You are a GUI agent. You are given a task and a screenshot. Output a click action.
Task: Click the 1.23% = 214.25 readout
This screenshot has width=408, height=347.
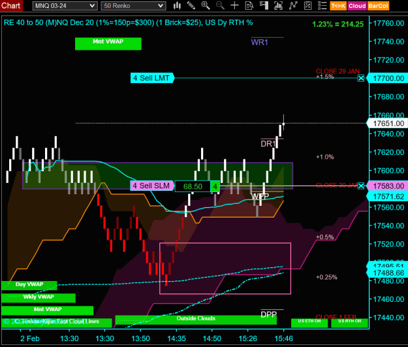337,24
